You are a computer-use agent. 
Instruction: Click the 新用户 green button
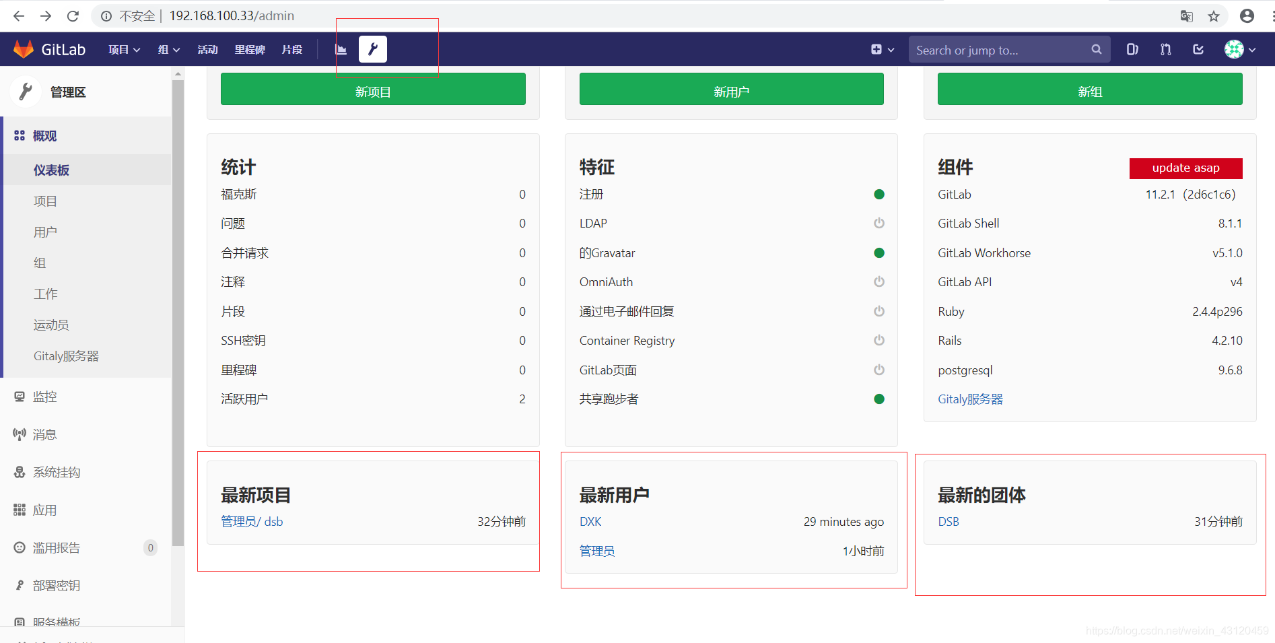pos(732,89)
